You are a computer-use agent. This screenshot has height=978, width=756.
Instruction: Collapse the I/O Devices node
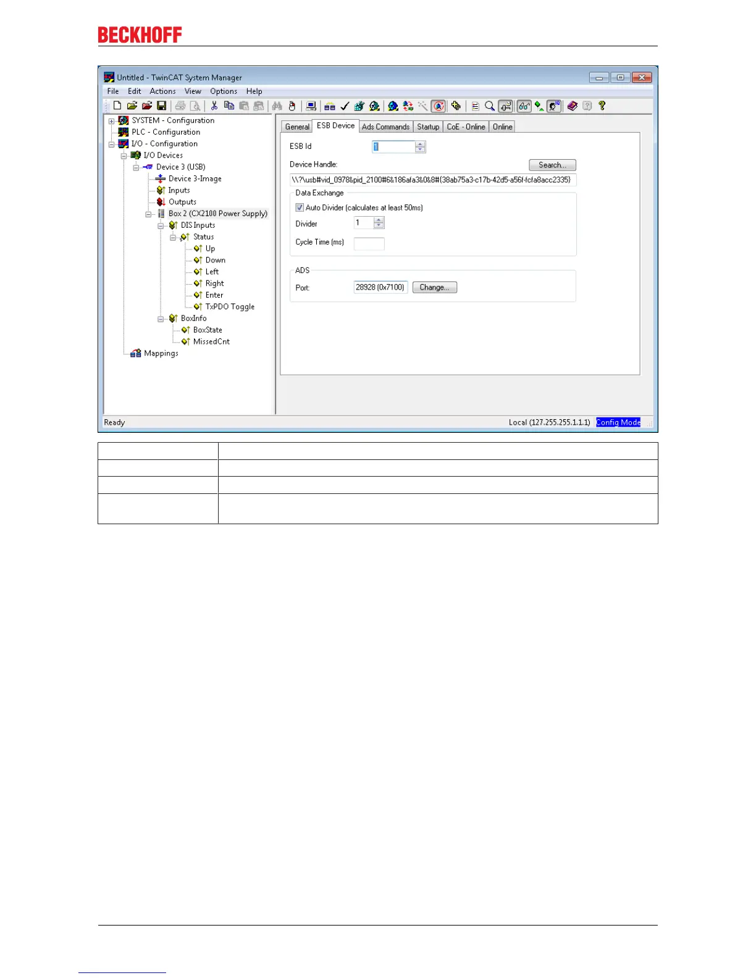point(124,156)
